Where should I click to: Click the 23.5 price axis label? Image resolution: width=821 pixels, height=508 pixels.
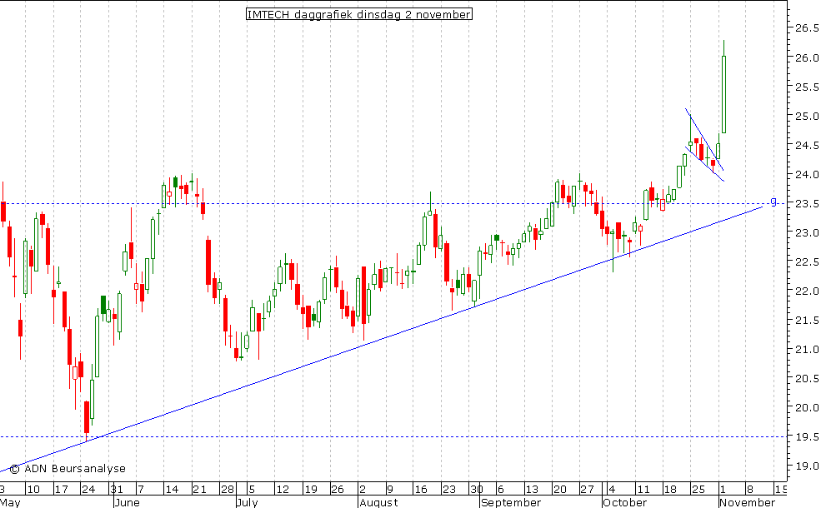tap(805, 203)
